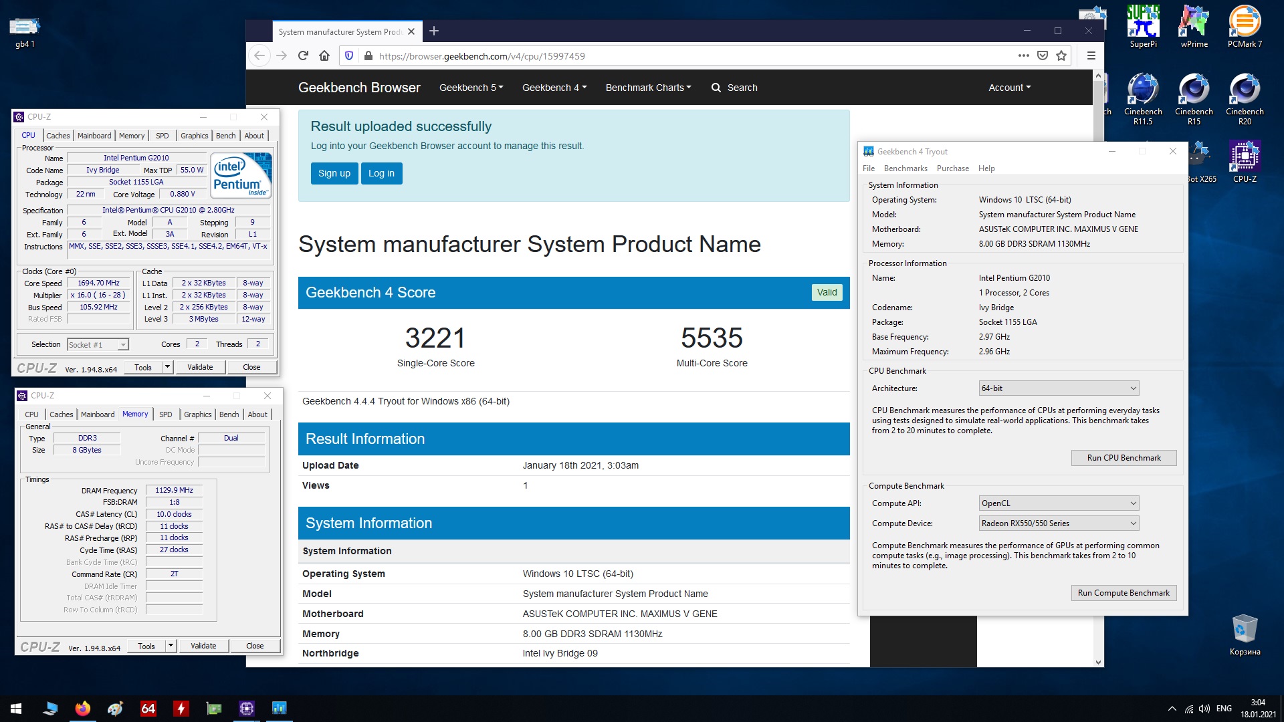Click Search in the Geekbench navbar
The image size is (1284, 722).
(x=734, y=88)
